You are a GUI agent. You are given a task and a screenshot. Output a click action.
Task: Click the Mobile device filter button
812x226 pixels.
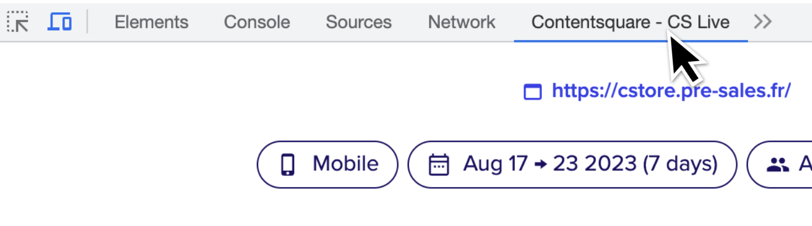[x=327, y=164]
